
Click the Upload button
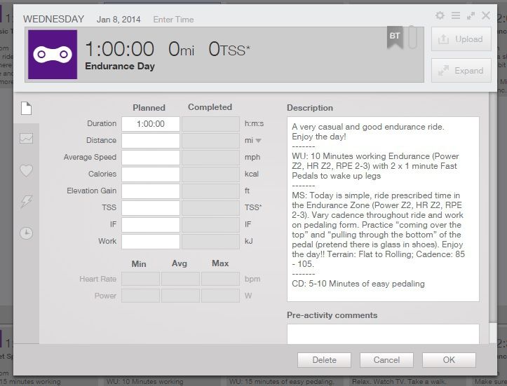(x=461, y=39)
